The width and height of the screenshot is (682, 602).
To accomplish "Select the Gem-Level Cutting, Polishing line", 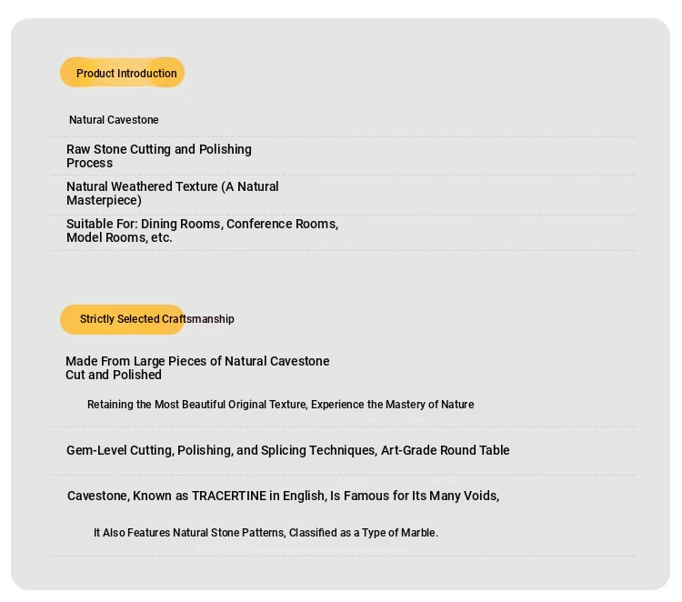I will pyautogui.click(x=287, y=450).
